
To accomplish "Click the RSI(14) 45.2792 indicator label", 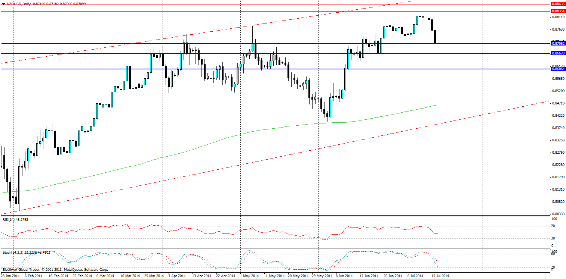I will pos(15,219).
